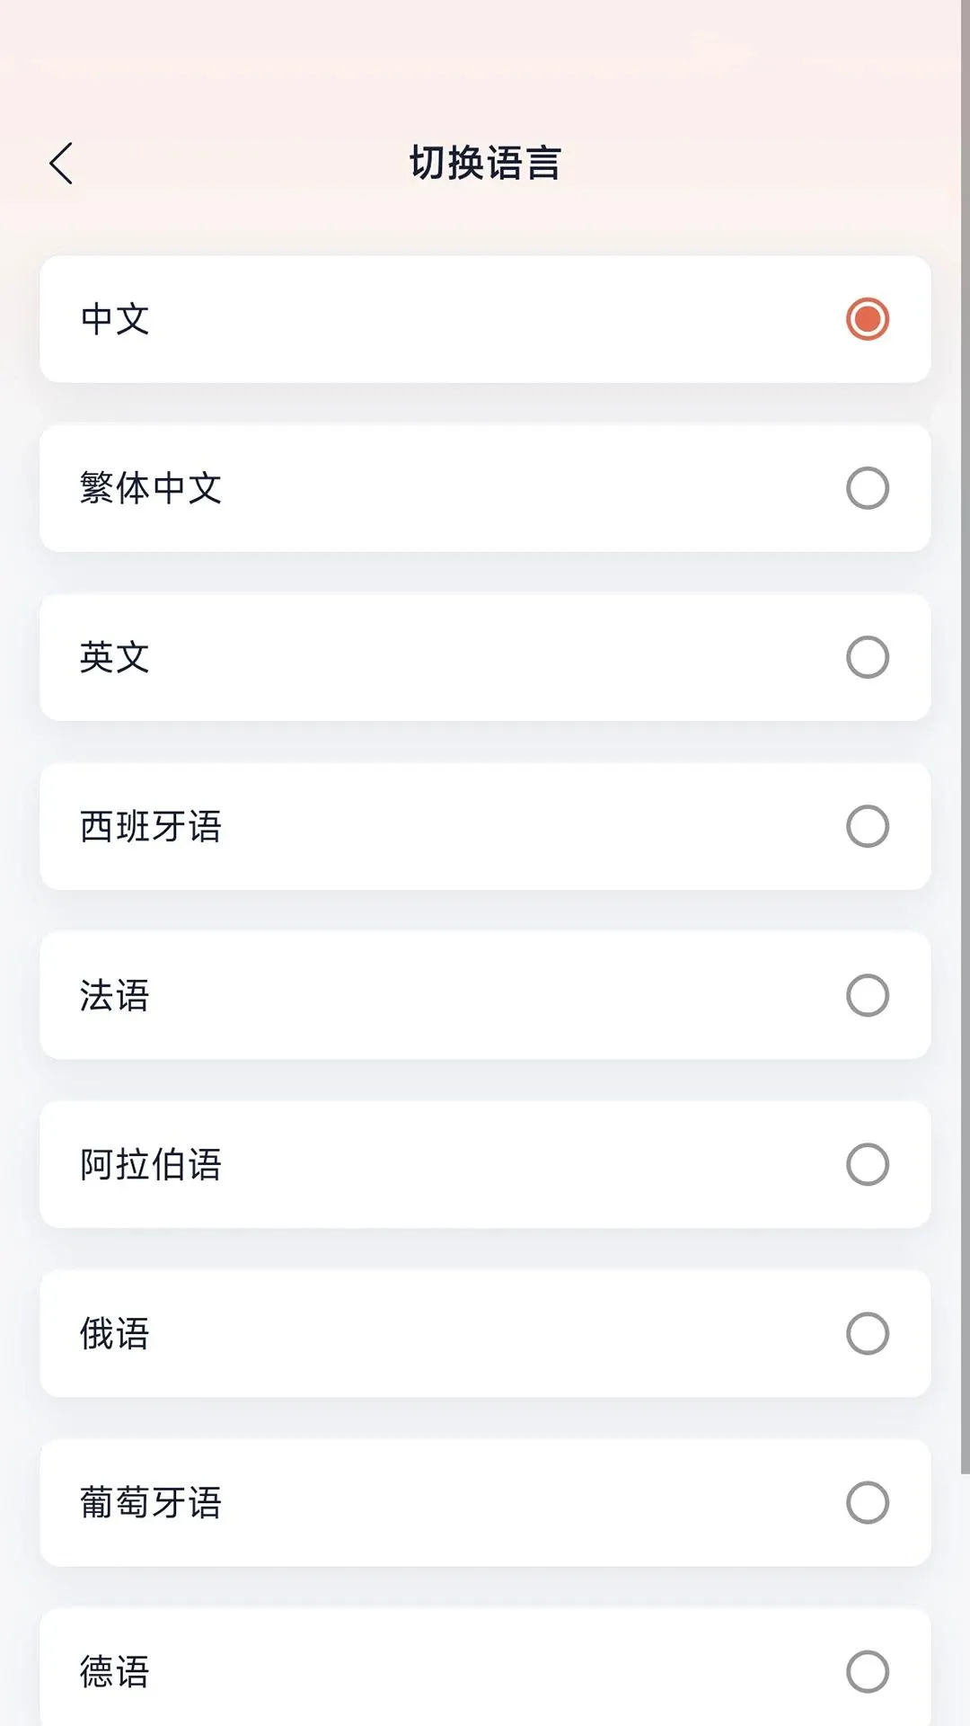Go back using the left arrow icon

tap(61, 164)
